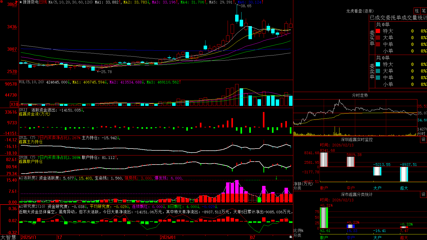Click the AI活跃度2 indicator name
This screenshot has height=240, width=427.
[x=28, y=178]
